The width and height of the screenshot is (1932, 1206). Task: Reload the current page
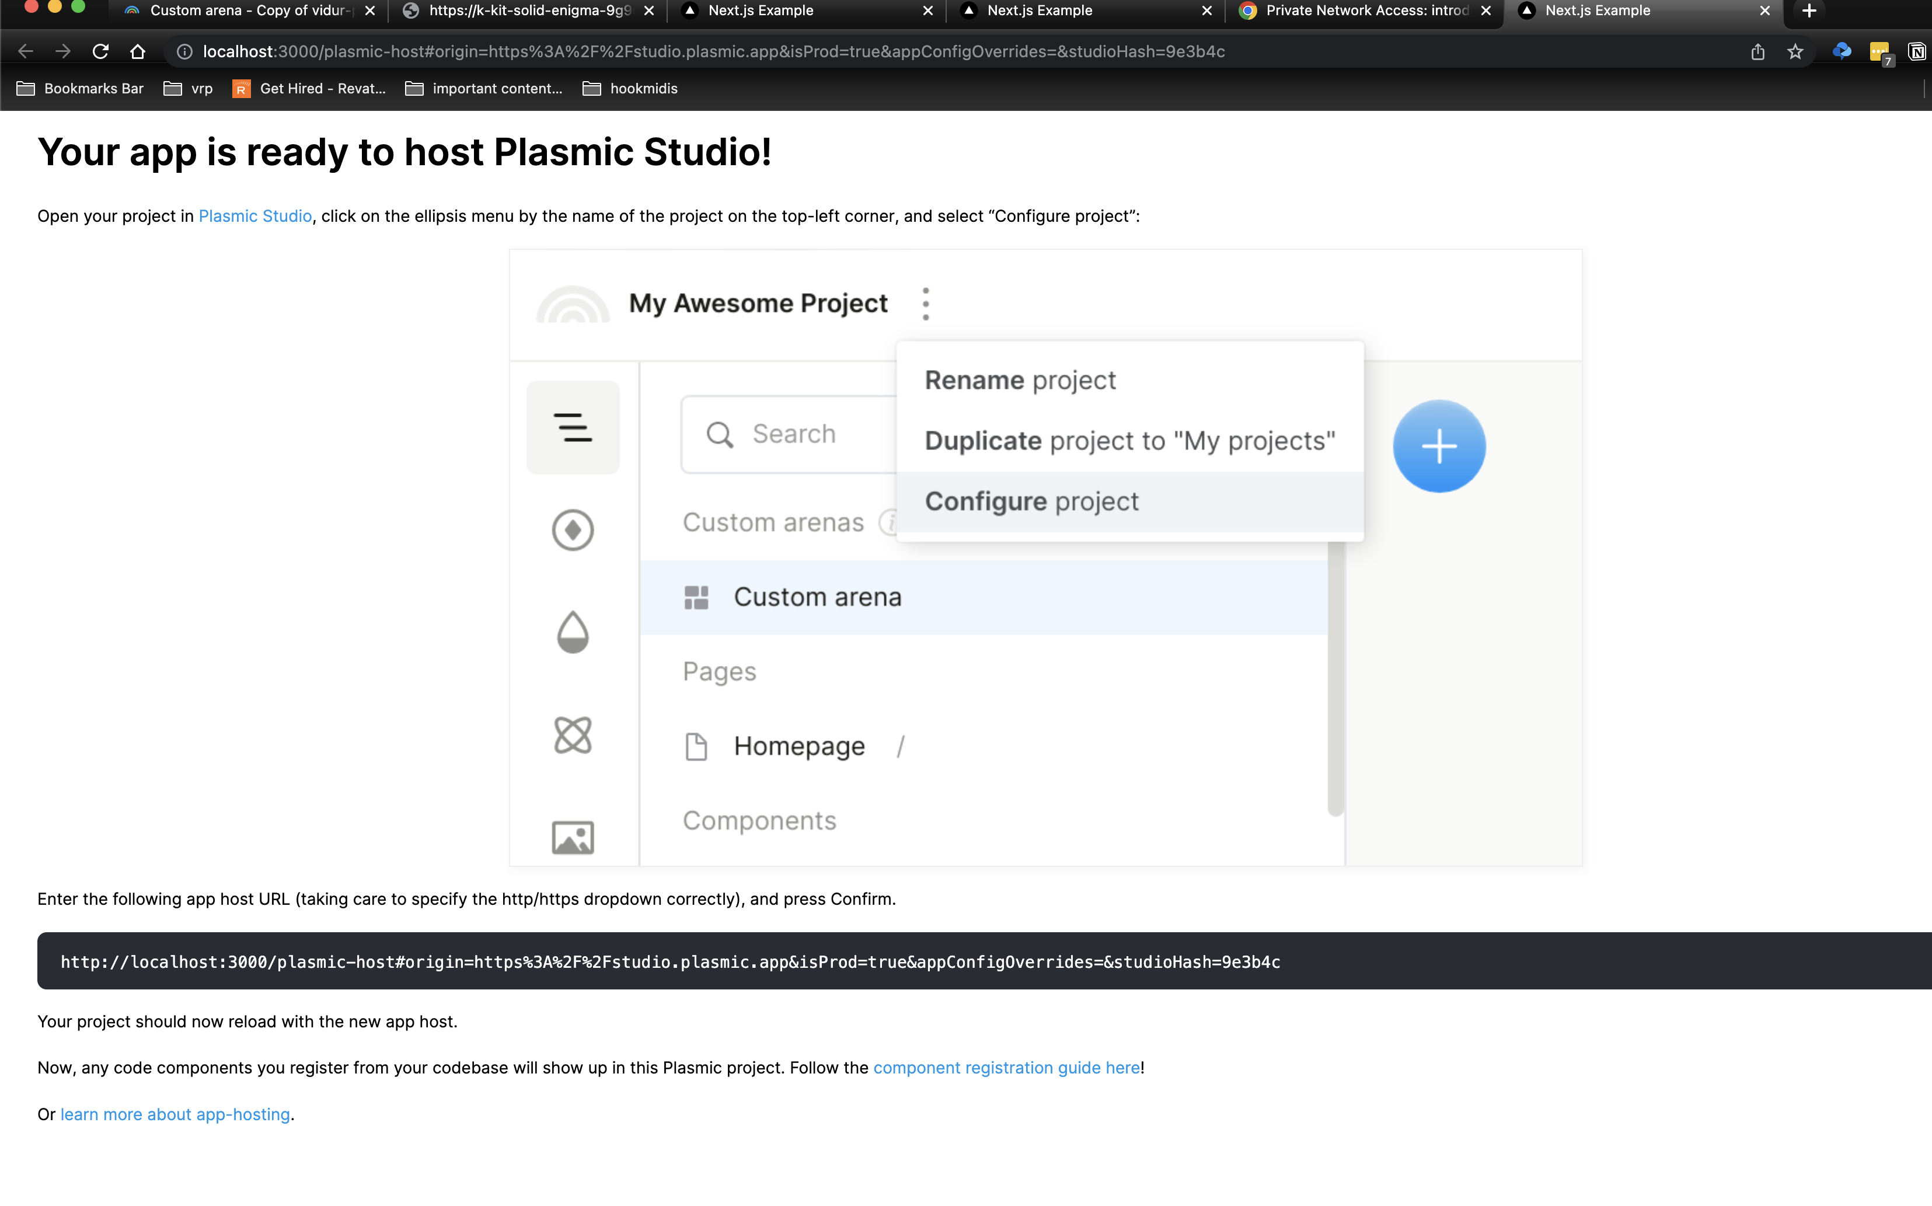coord(100,52)
